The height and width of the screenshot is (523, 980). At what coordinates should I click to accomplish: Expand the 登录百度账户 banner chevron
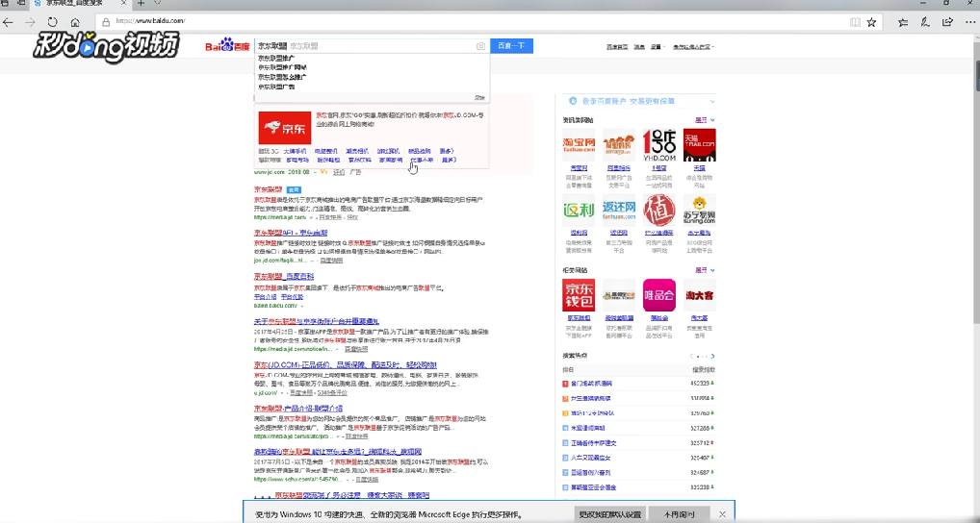[711, 101]
